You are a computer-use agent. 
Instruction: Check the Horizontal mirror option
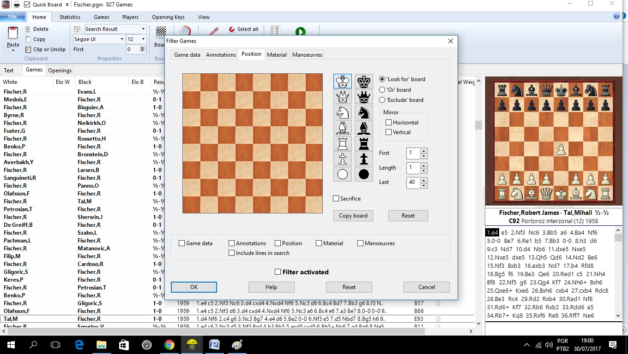coord(388,122)
